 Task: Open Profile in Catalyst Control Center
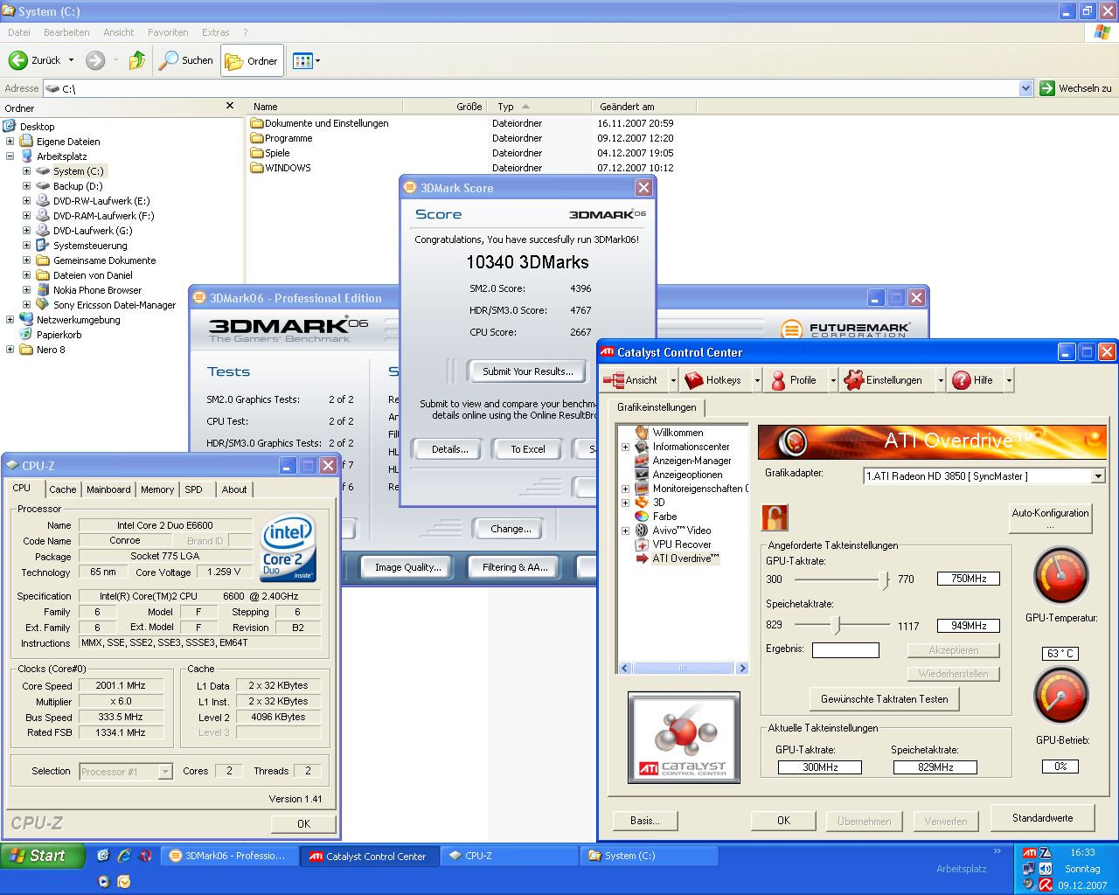point(793,380)
